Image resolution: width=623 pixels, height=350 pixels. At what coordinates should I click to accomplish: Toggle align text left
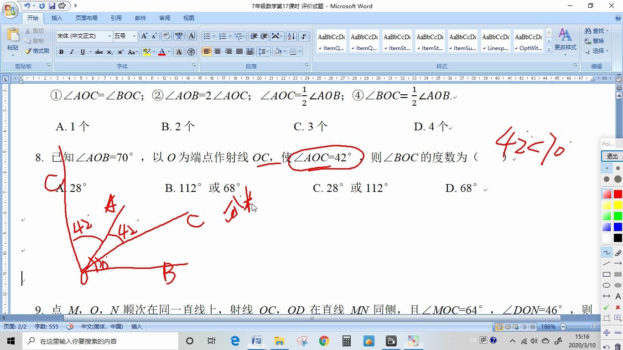207,51
